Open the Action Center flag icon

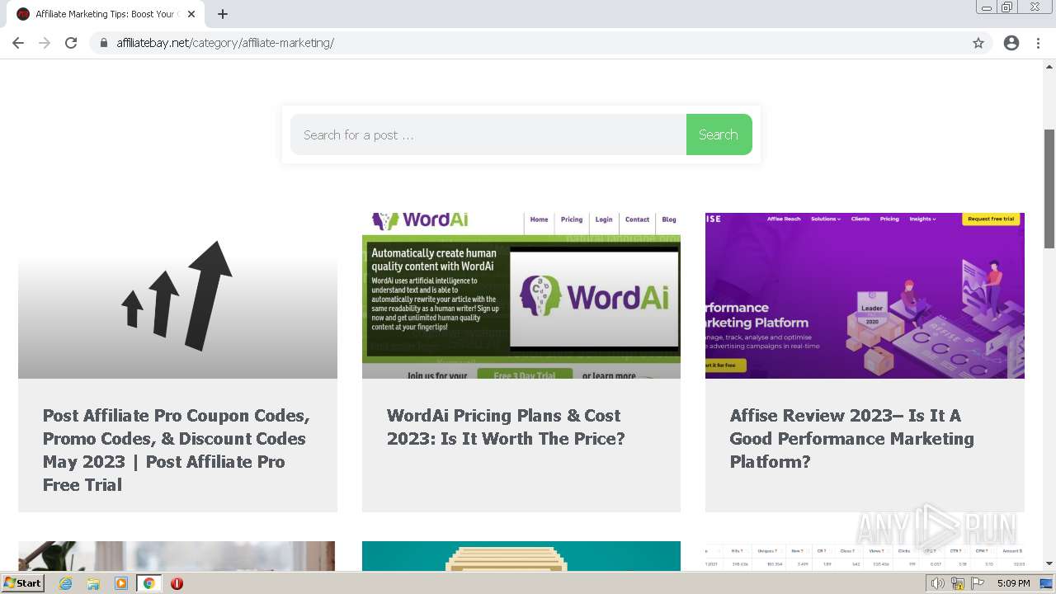(x=978, y=583)
